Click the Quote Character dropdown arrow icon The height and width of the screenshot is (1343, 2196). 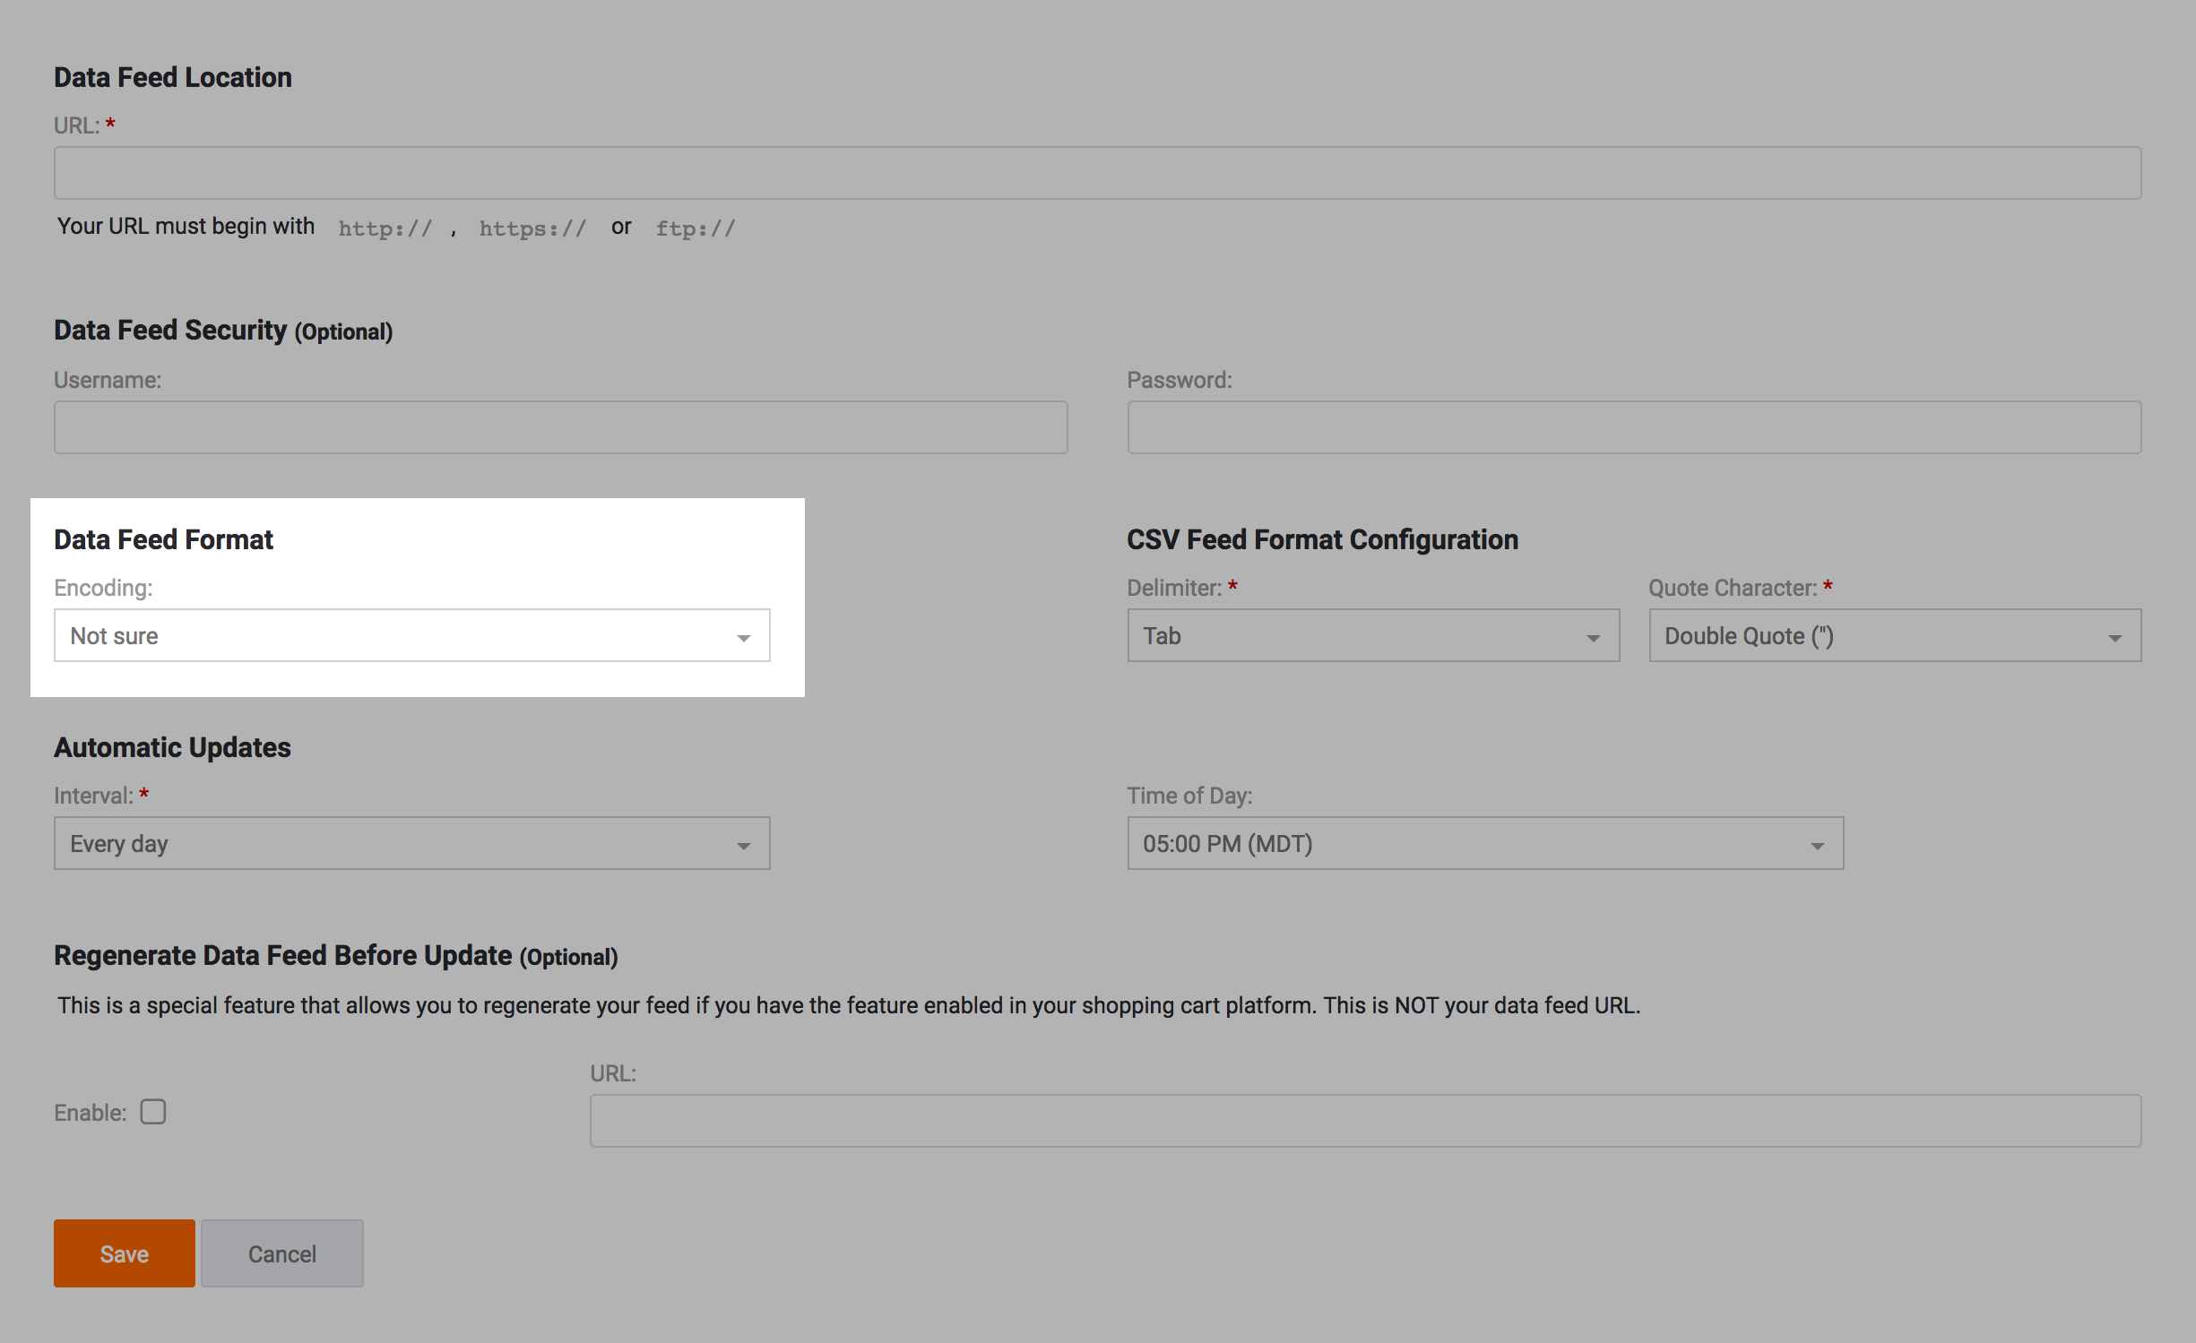coord(2114,638)
